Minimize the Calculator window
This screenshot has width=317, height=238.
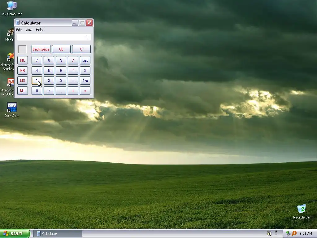pos(75,23)
